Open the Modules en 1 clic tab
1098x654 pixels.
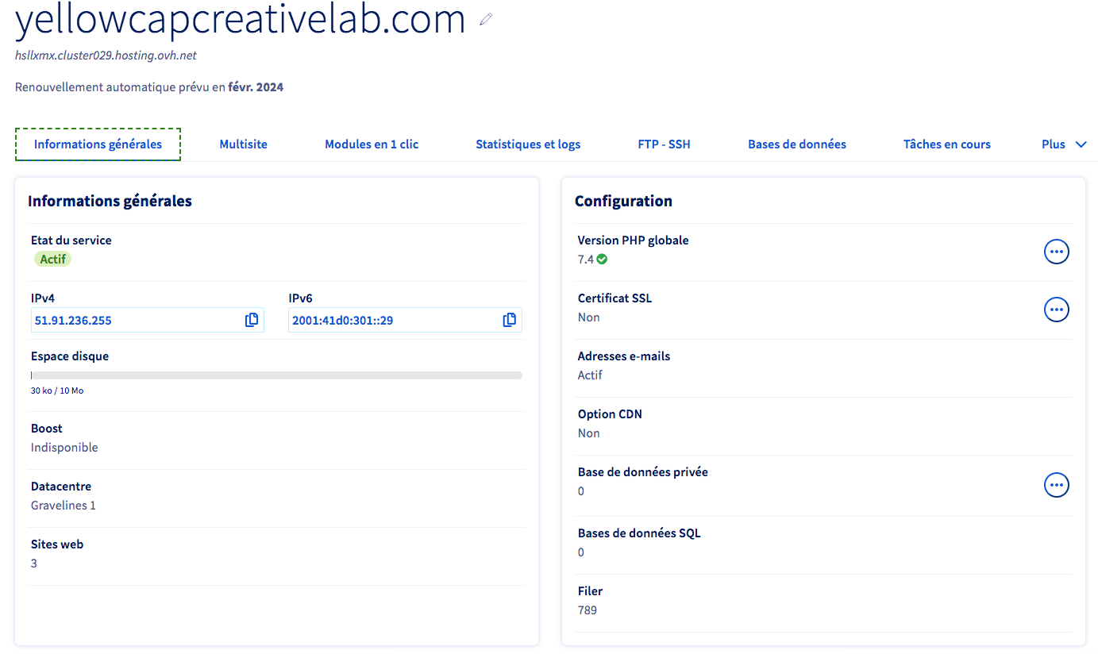pyautogui.click(x=372, y=144)
